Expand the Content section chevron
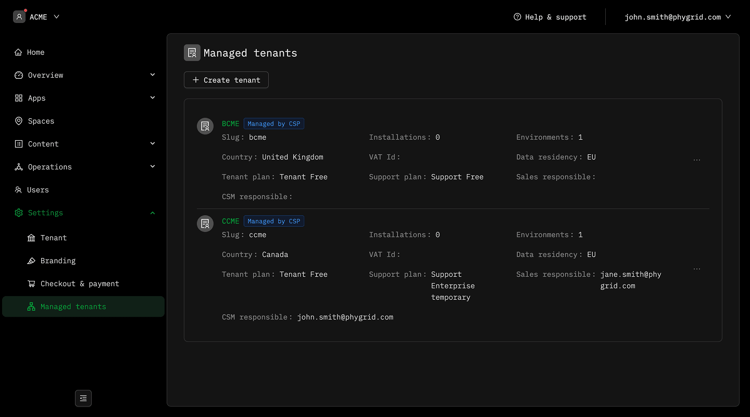This screenshot has width=750, height=417. pyautogui.click(x=153, y=144)
